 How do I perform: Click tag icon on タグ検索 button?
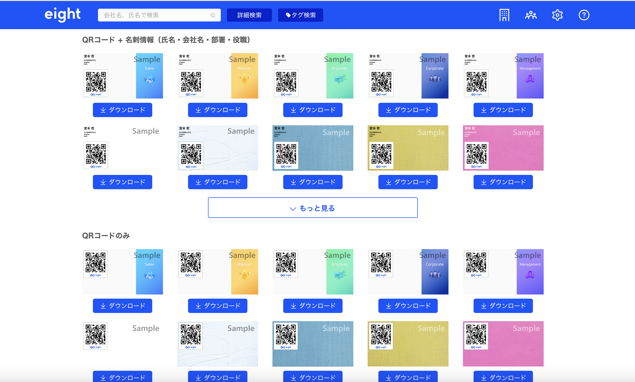(288, 15)
